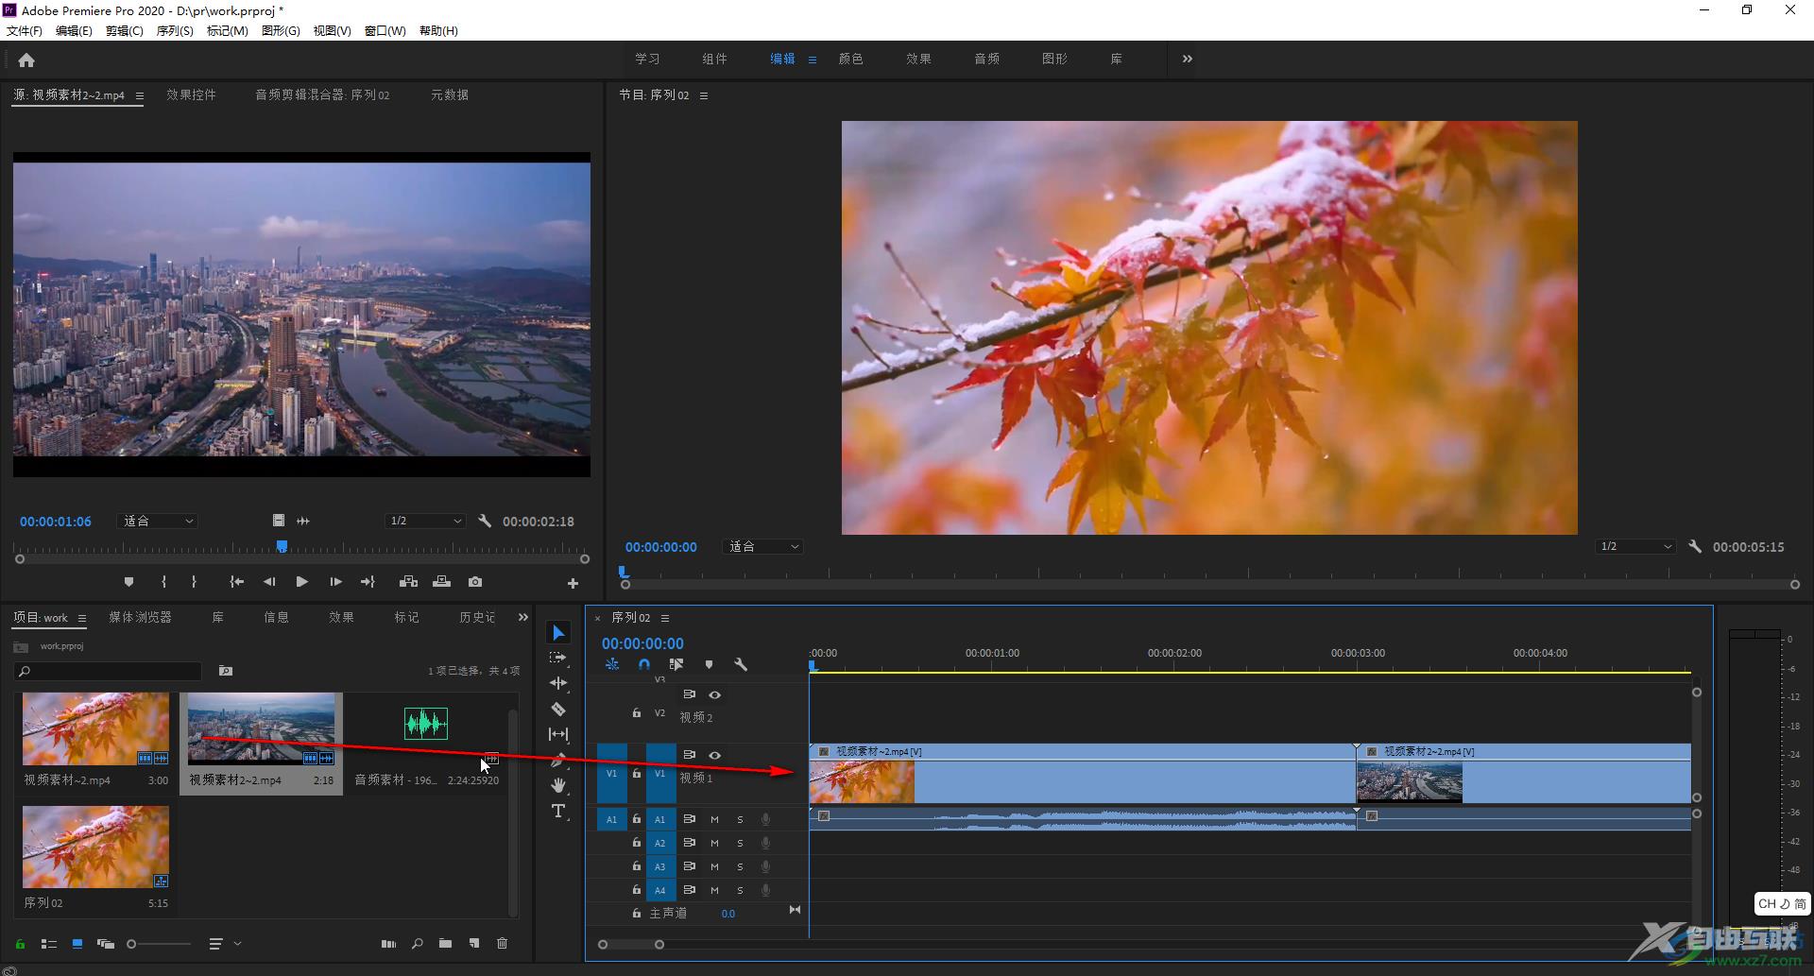Click Automate to Sequence icon

(388, 943)
